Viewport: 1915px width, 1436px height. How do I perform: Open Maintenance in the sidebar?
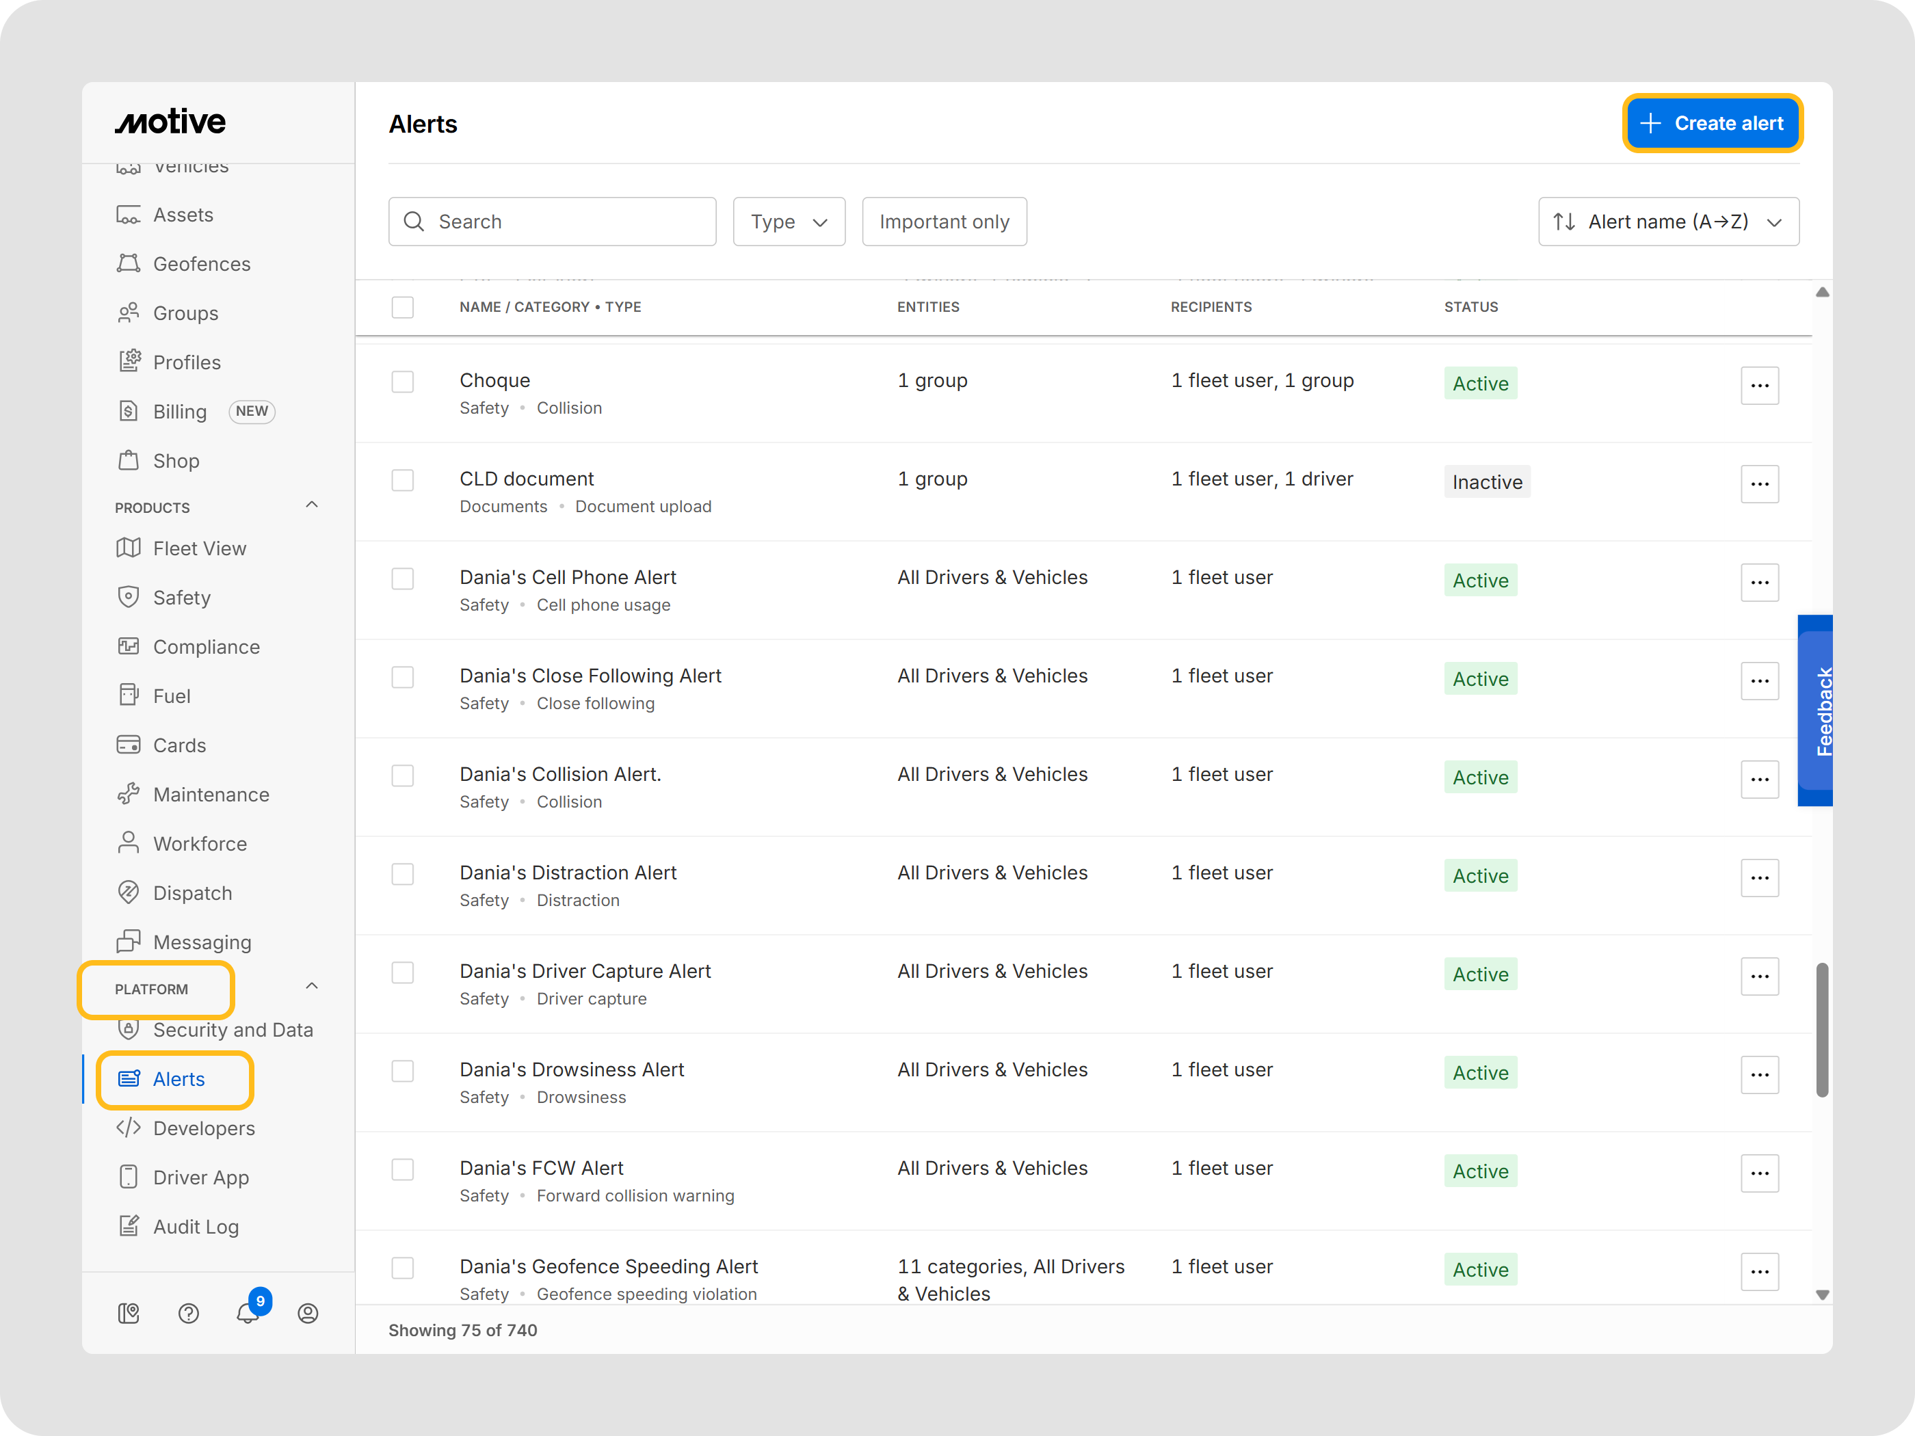pos(211,795)
